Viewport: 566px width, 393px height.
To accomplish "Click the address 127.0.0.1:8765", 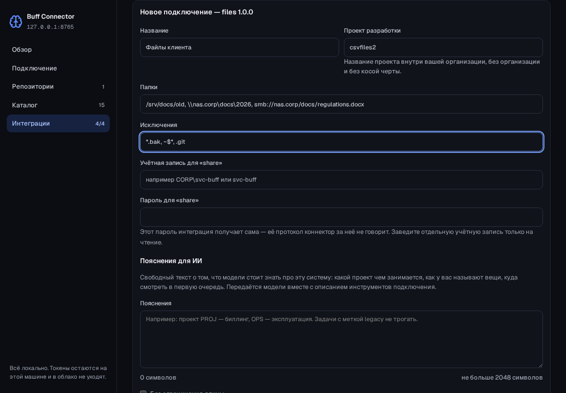I will (x=50, y=27).
